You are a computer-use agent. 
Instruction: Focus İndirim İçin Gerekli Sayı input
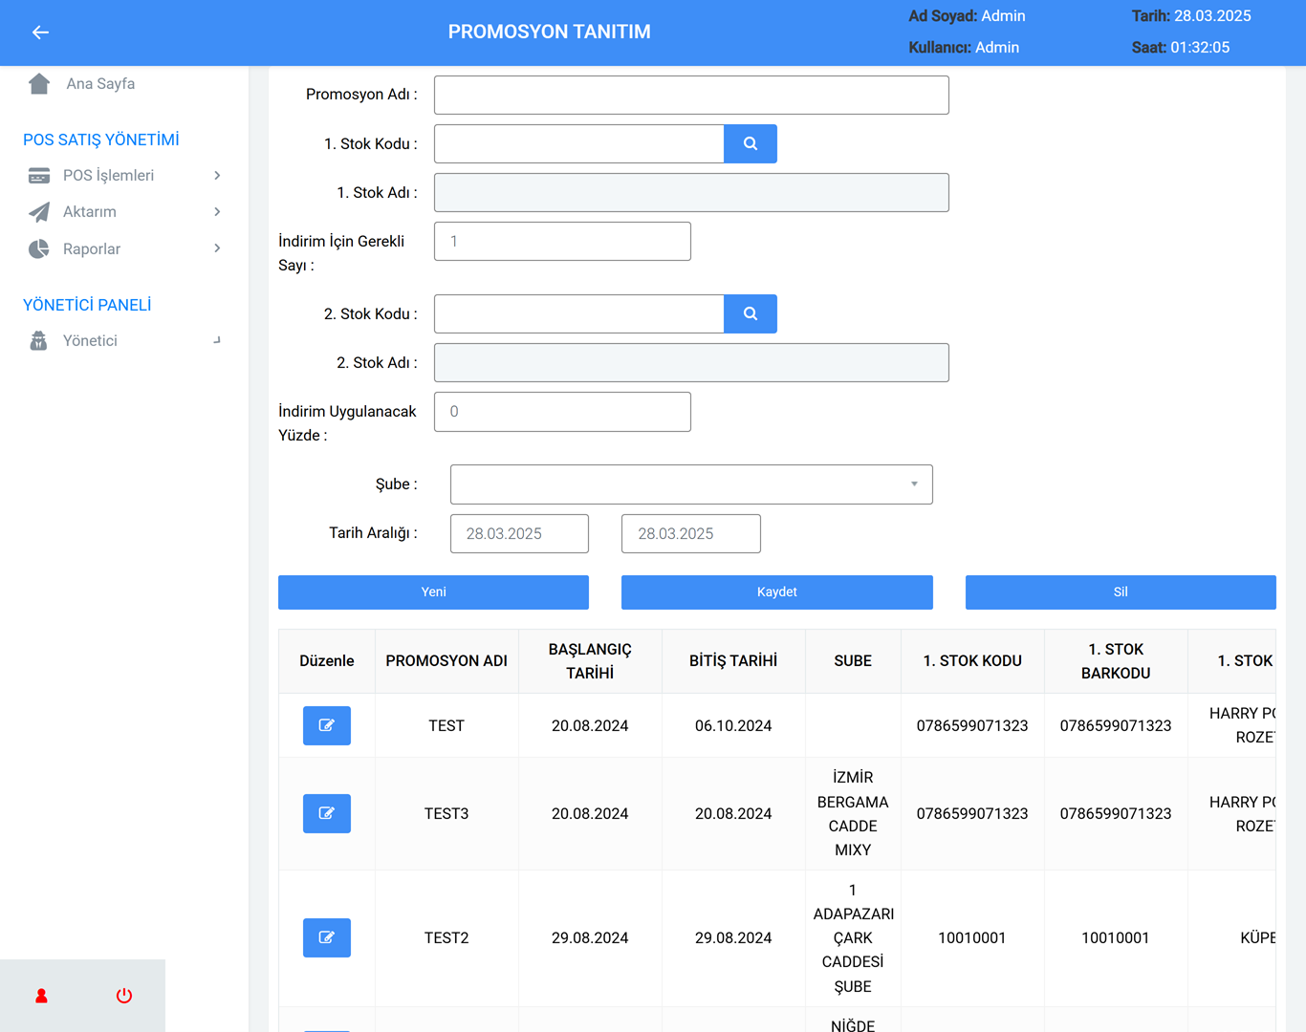point(562,241)
